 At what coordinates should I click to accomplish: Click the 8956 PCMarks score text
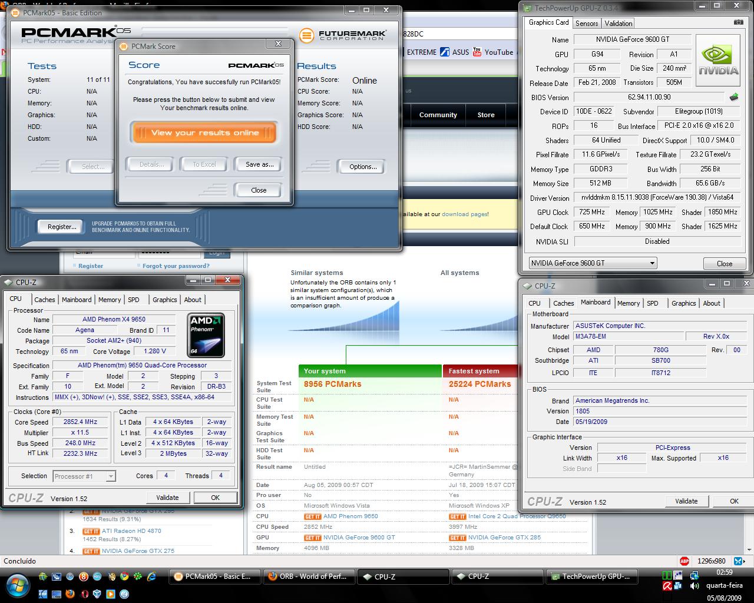pyautogui.click(x=332, y=384)
